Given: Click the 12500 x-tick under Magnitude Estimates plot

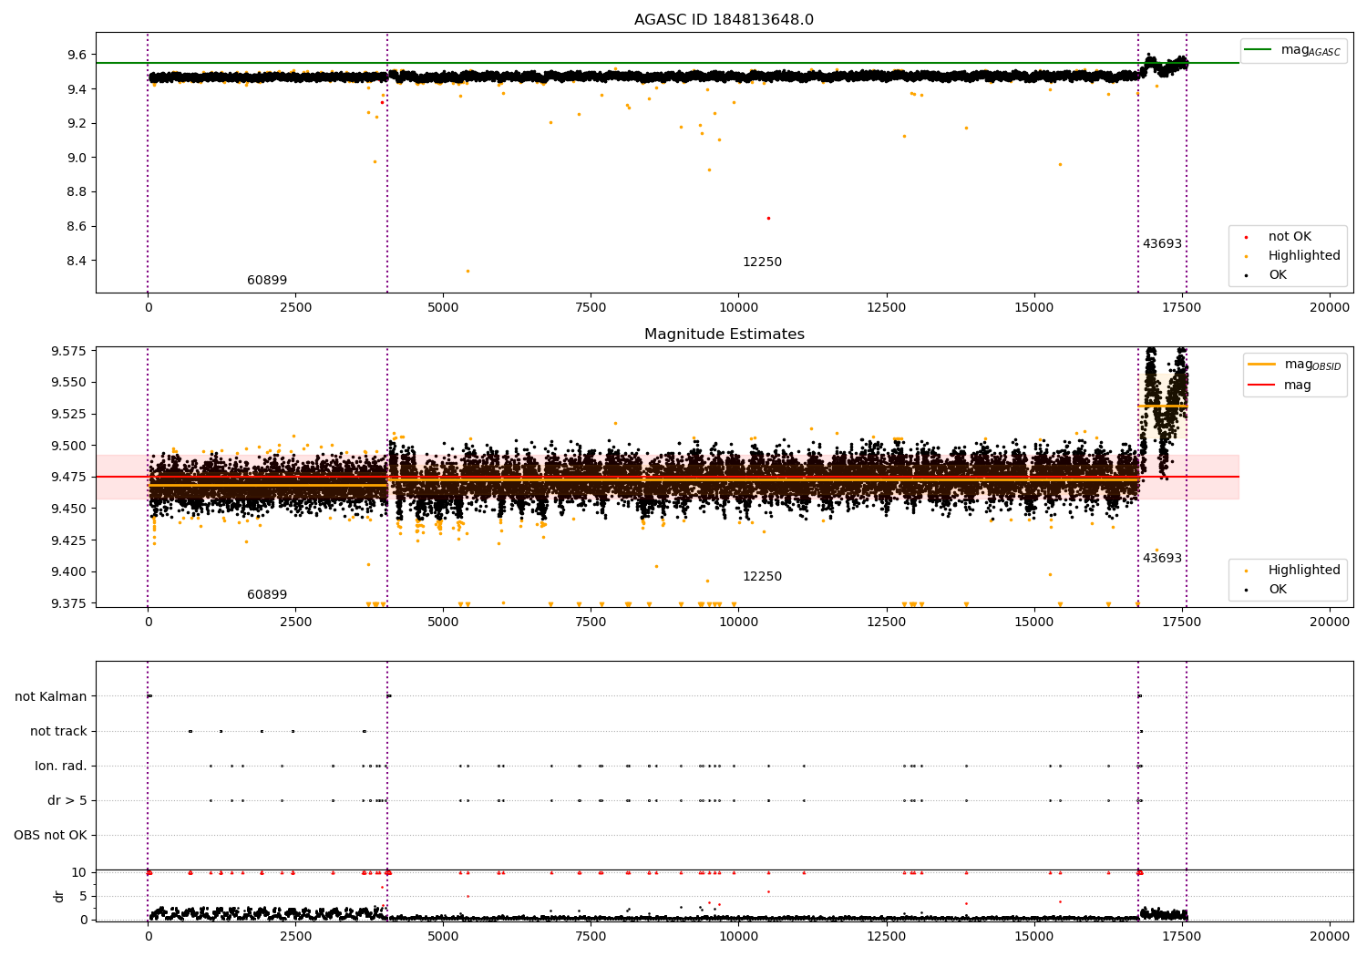Looking at the screenshot, I should [x=886, y=623].
